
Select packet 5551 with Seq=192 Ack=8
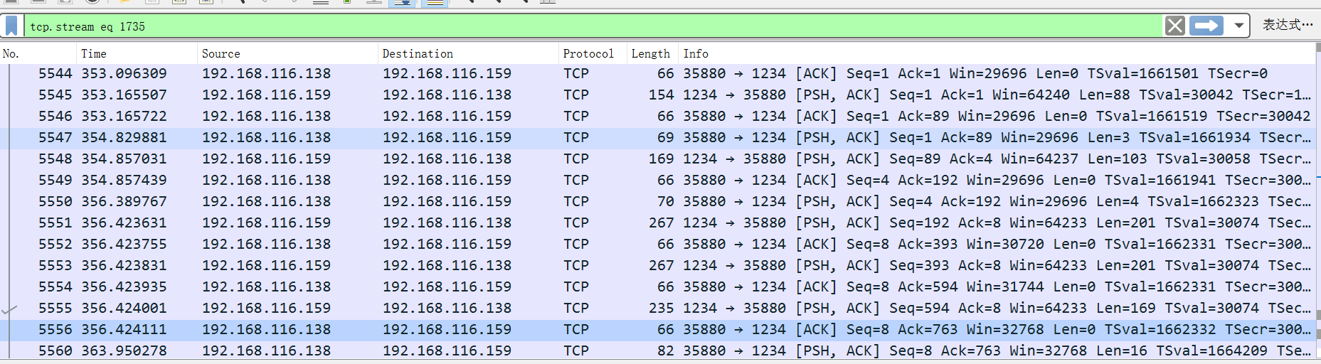pyautogui.click(x=658, y=223)
